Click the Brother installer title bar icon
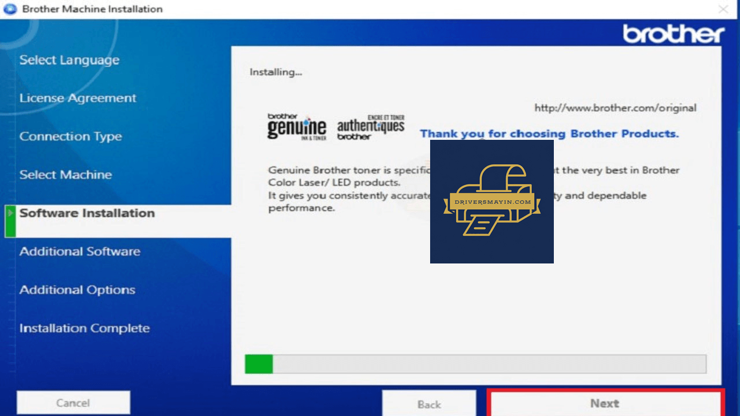 10,9
